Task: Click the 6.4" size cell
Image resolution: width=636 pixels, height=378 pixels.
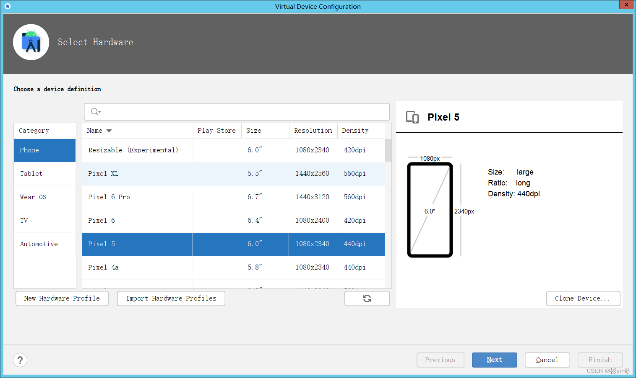Action: coord(265,221)
